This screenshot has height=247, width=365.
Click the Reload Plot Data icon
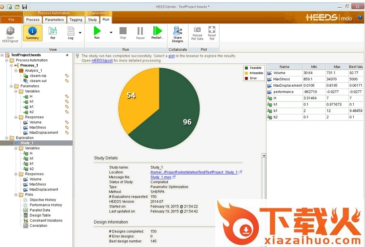pyautogui.click(x=197, y=30)
